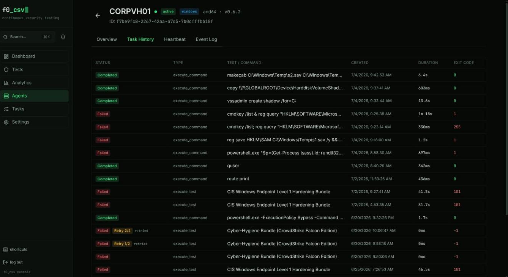Open the vssadmin create shadow row

point(289,101)
